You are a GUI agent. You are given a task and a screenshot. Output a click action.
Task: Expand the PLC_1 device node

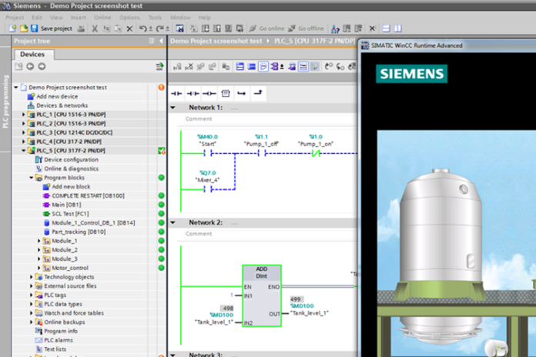coord(22,114)
